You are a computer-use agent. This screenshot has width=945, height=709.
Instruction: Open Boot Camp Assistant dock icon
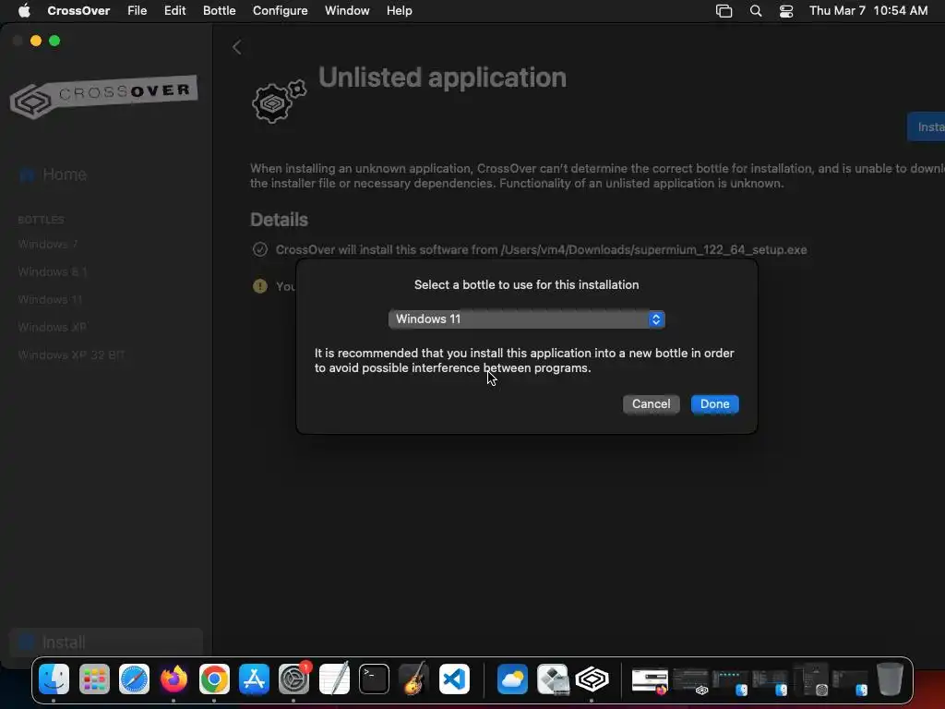coord(552,679)
